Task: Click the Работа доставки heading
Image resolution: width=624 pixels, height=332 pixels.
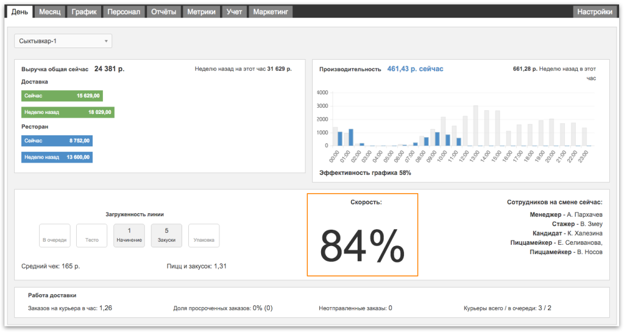Action: click(x=52, y=295)
